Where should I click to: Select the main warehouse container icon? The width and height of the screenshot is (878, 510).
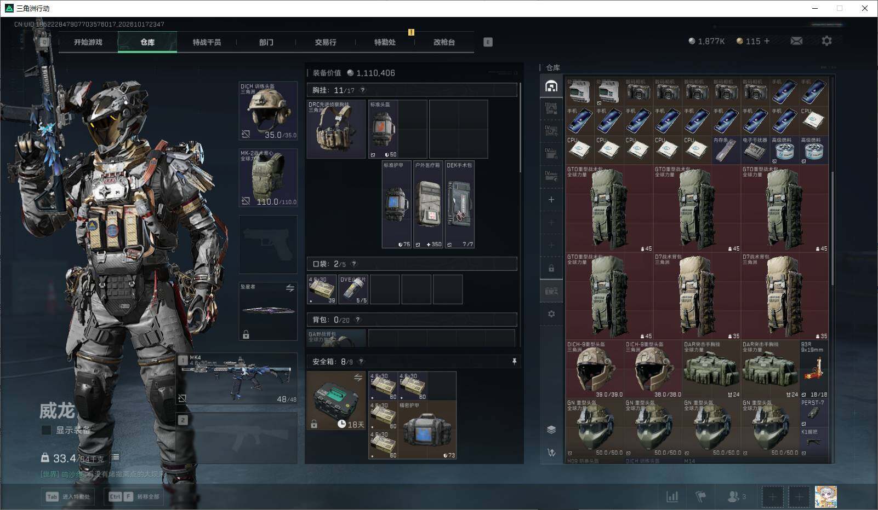coord(551,86)
